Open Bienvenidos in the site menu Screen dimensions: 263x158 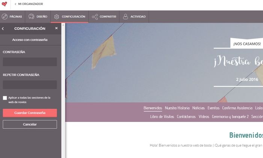tap(153, 108)
